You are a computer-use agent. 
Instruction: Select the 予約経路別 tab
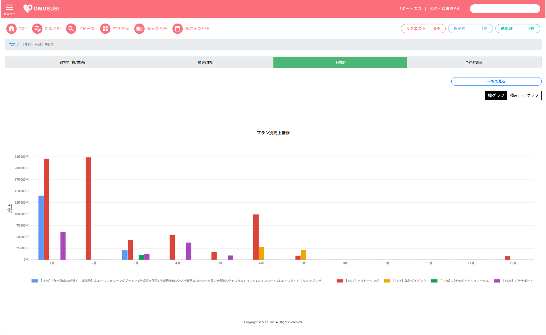pyautogui.click(x=474, y=62)
